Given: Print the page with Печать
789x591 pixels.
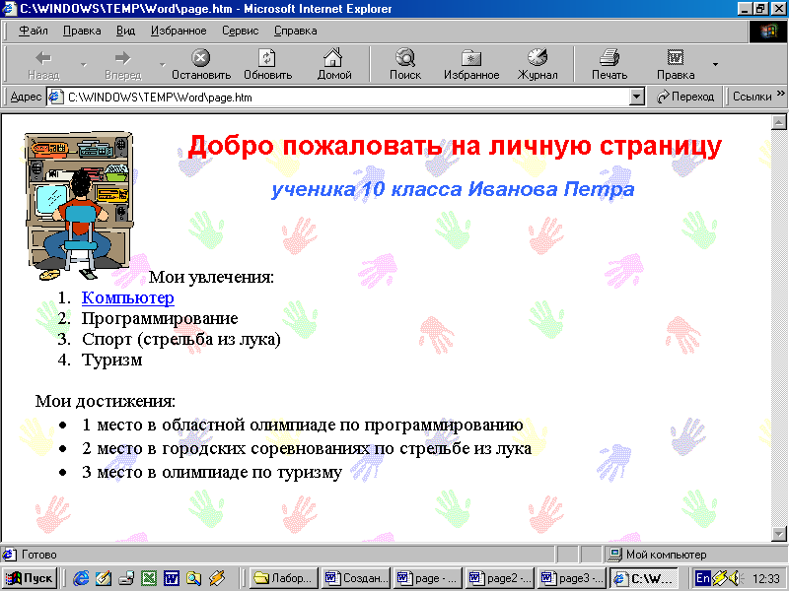Looking at the screenshot, I should [610, 64].
